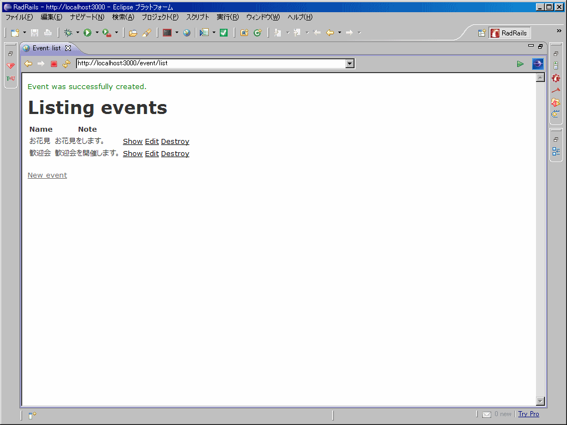This screenshot has height=425, width=567.
Task: Click Show link for 歓迎会
Action: pyautogui.click(x=133, y=154)
